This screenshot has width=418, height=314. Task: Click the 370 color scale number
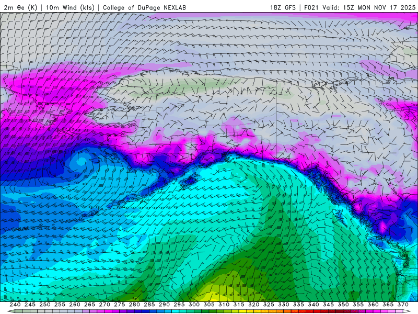coord(403,305)
